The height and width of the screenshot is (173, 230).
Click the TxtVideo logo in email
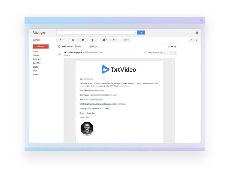(x=119, y=70)
